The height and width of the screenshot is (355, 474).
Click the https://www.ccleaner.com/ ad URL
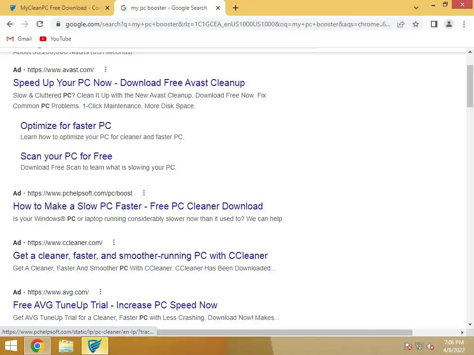pyautogui.click(x=65, y=243)
